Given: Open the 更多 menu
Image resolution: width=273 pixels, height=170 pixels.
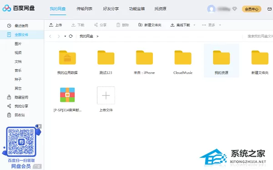Looking at the screenshot, I should click(208, 25).
